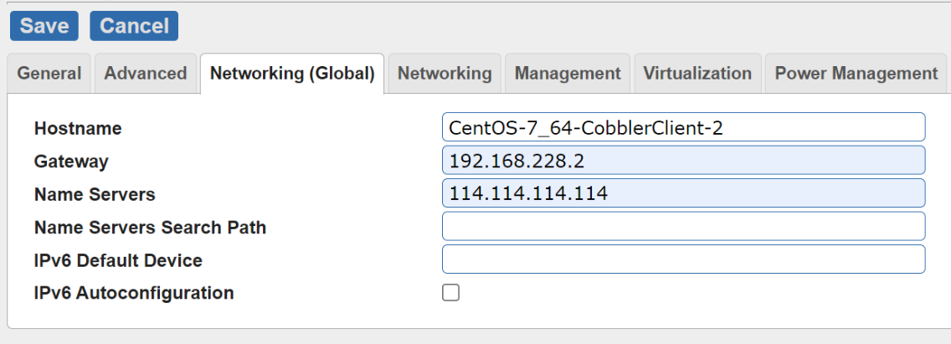Go to the Networking tab
This screenshot has height=344, width=951.
(445, 74)
